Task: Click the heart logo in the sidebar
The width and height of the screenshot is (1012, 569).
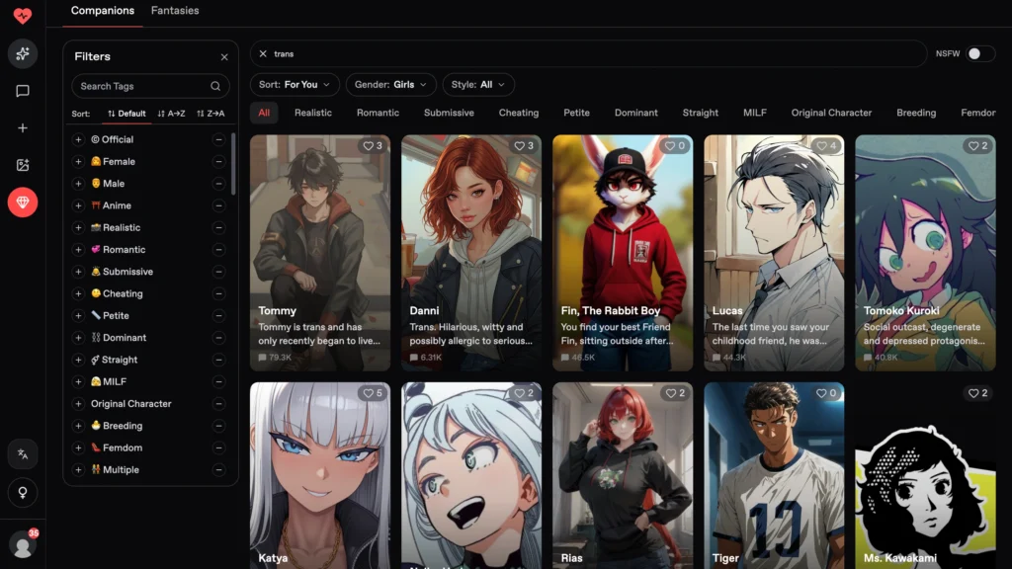Action: [23, 15]
